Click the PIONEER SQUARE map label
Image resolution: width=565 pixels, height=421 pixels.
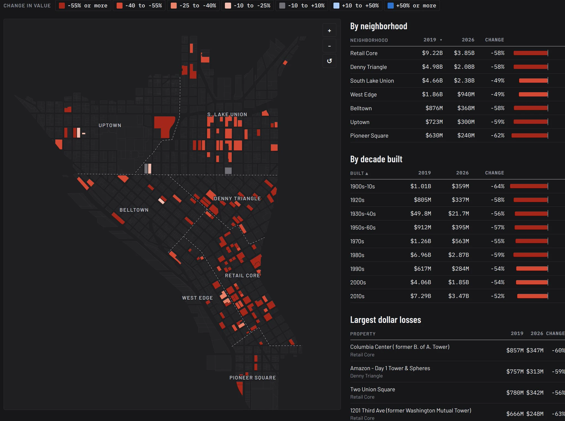[x=253, y=378]
